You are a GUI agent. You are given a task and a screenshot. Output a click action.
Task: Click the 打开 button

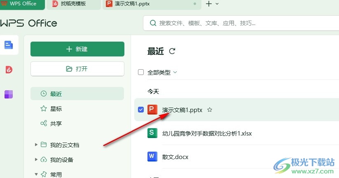pos(77,69)
